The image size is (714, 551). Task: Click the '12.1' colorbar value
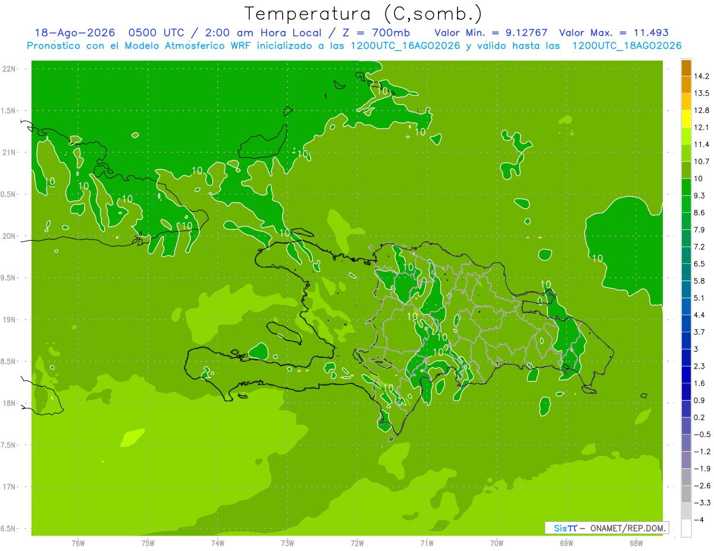[x=701, y=127]
